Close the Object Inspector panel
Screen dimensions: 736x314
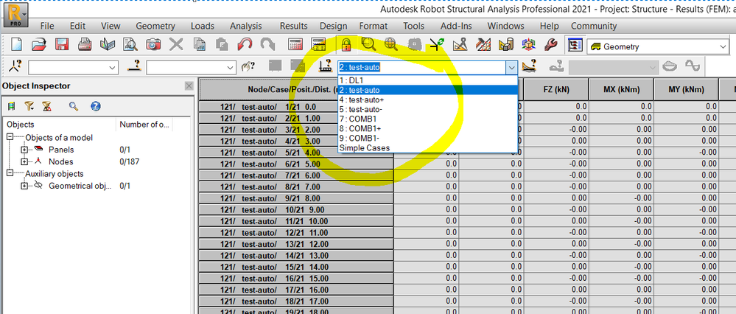click(189, 86)
